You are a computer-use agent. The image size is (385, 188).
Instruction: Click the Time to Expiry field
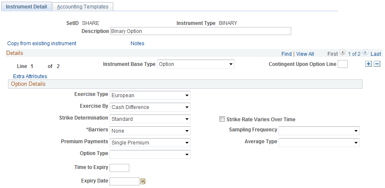tap(119, 168)
